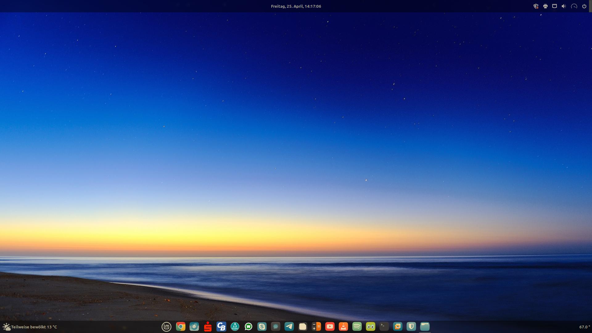Viewport: 592px width, 333px height.
Task: Launch Spotify from the dock
Action: [357, 327]
